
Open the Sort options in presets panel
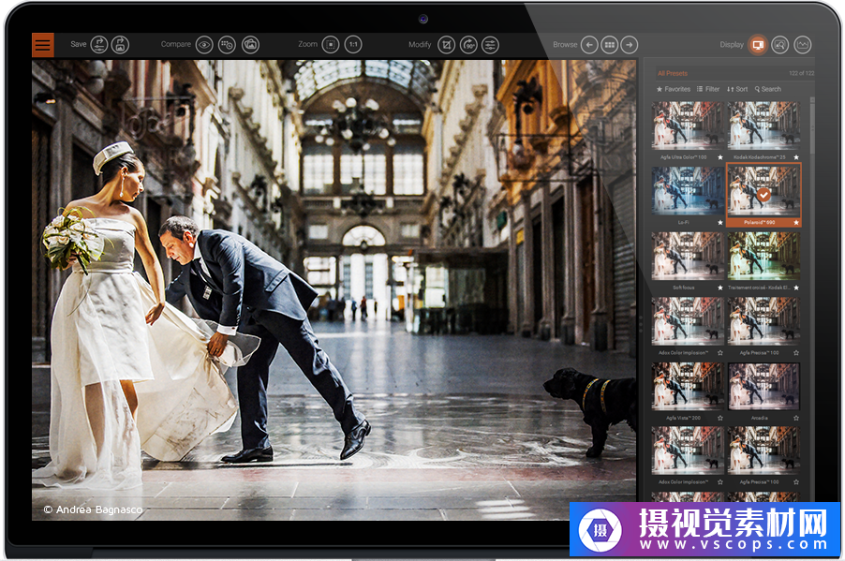737,89
